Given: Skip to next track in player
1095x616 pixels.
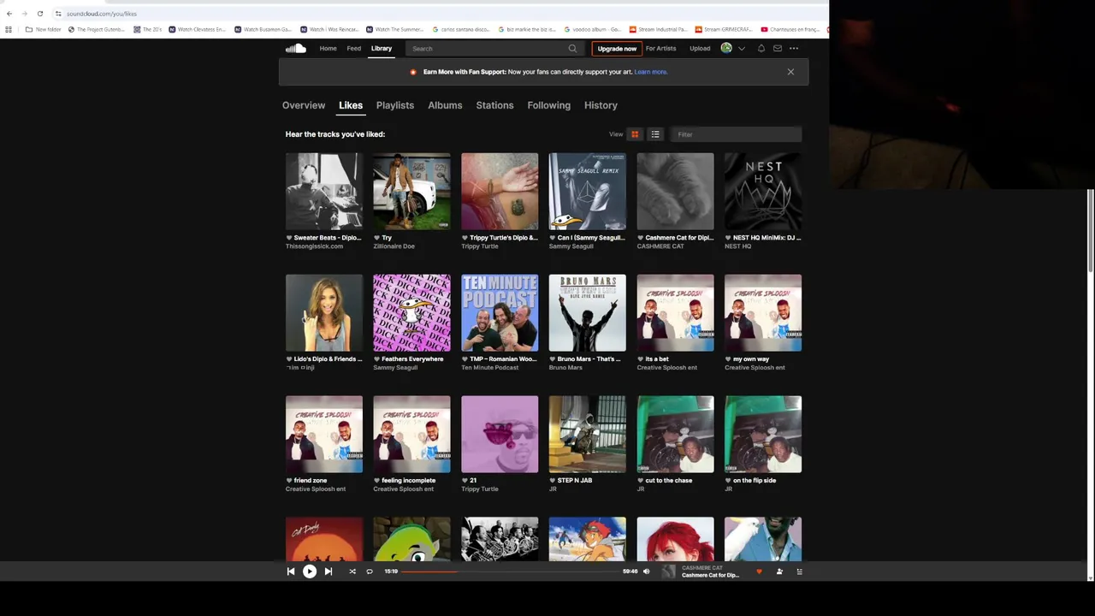Looking at the screenshot, I should point(328,572).
